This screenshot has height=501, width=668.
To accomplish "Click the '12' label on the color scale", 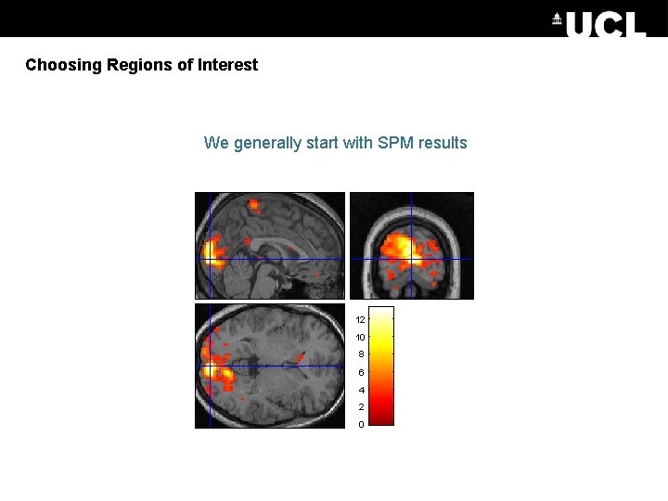I will click(360, 319).
